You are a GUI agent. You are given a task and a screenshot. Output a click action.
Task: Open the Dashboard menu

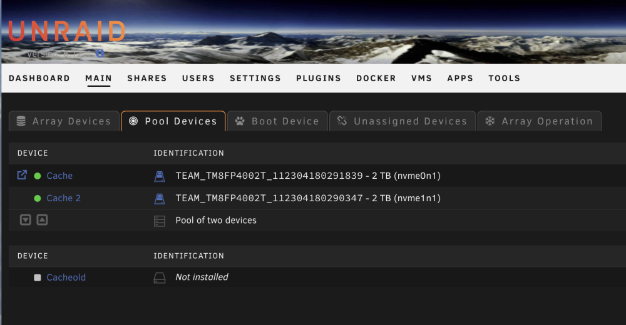39,78
